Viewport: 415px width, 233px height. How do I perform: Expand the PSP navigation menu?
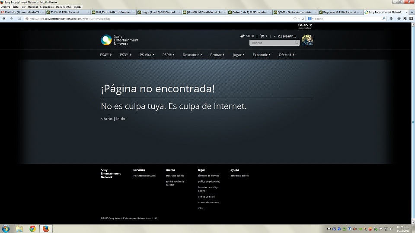(168, 55)
